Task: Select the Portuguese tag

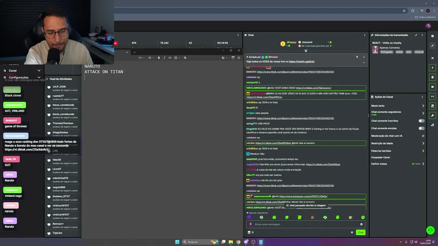Action: tap(386, 52)
